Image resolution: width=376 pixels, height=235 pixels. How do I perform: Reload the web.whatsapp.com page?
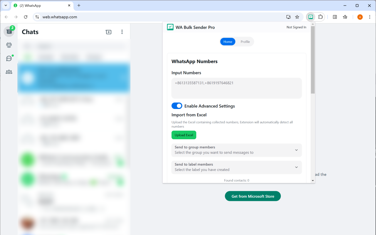[26, 17]
